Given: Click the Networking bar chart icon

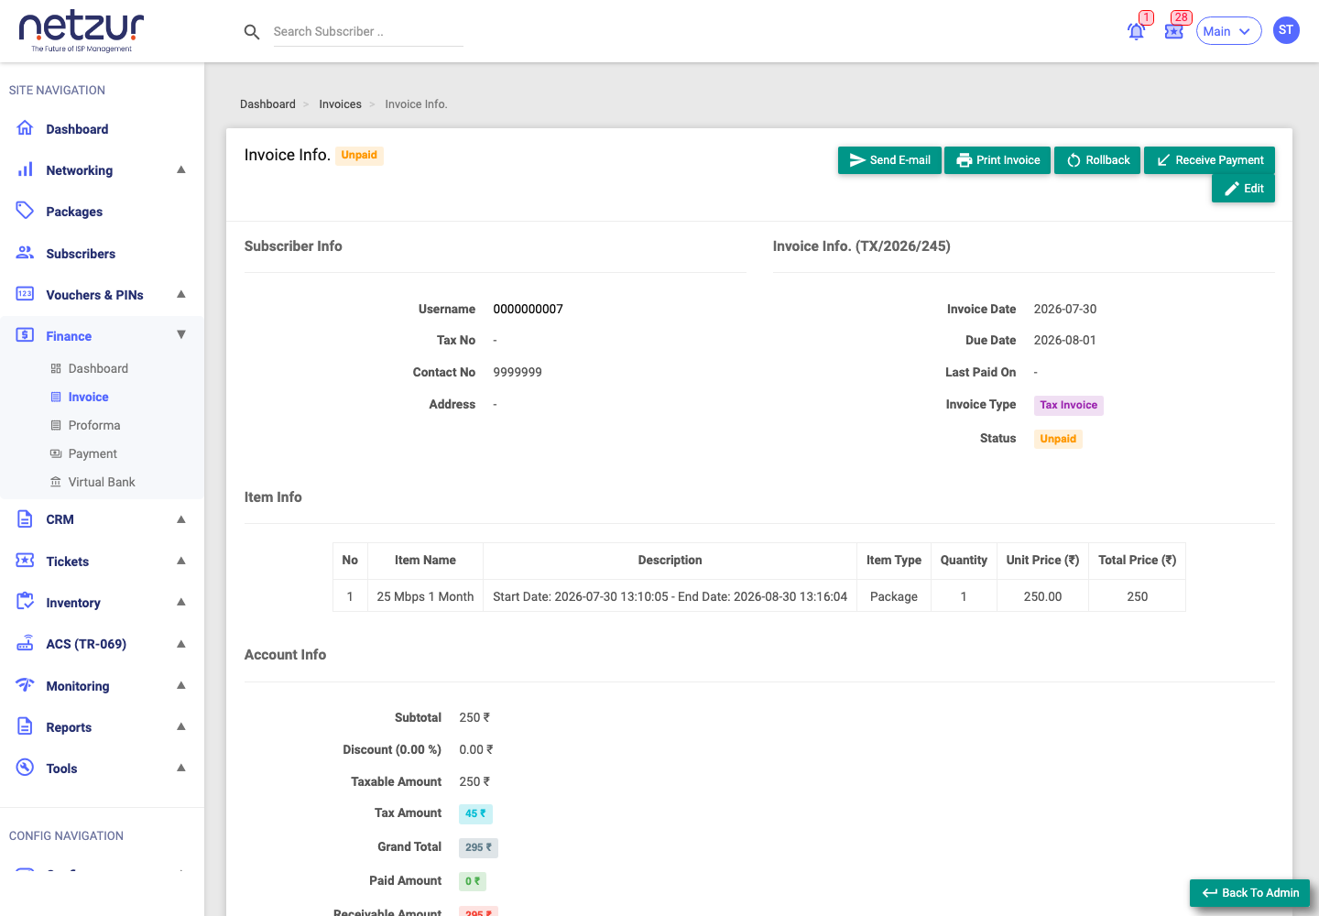Looking at the screenshot, I should [25, 169].
